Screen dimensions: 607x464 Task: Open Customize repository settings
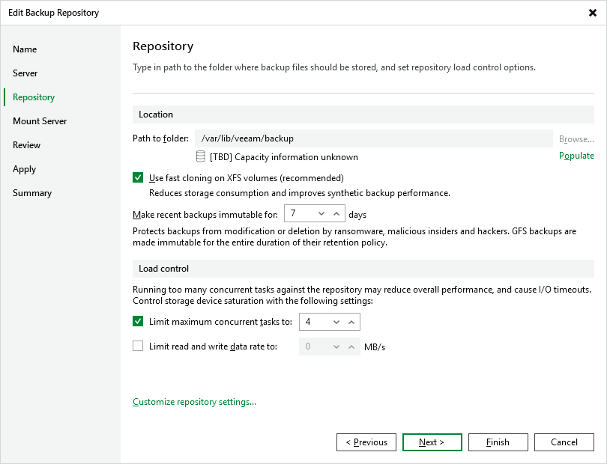point(193,402)
